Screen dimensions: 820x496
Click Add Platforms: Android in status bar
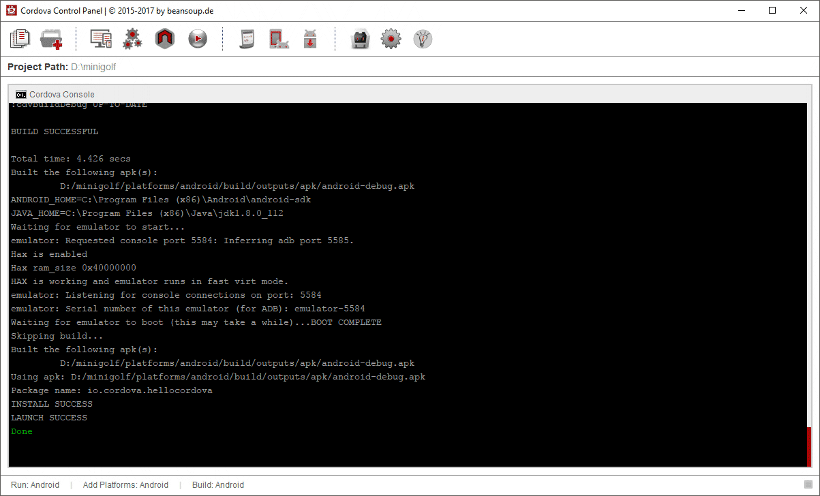tap(125, 485)
